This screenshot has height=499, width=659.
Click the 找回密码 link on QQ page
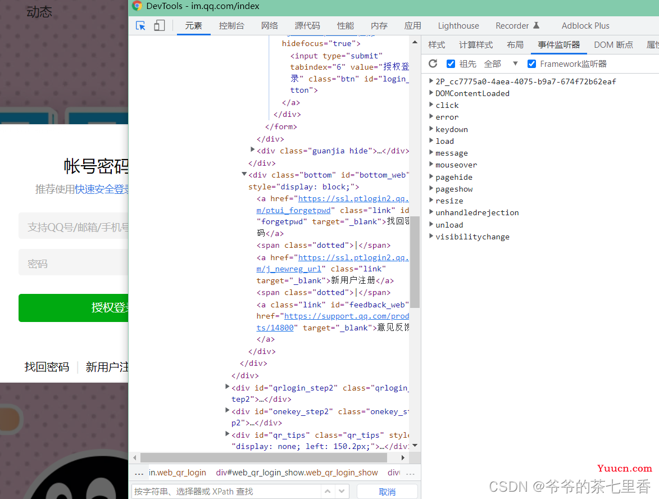(47, 367)
